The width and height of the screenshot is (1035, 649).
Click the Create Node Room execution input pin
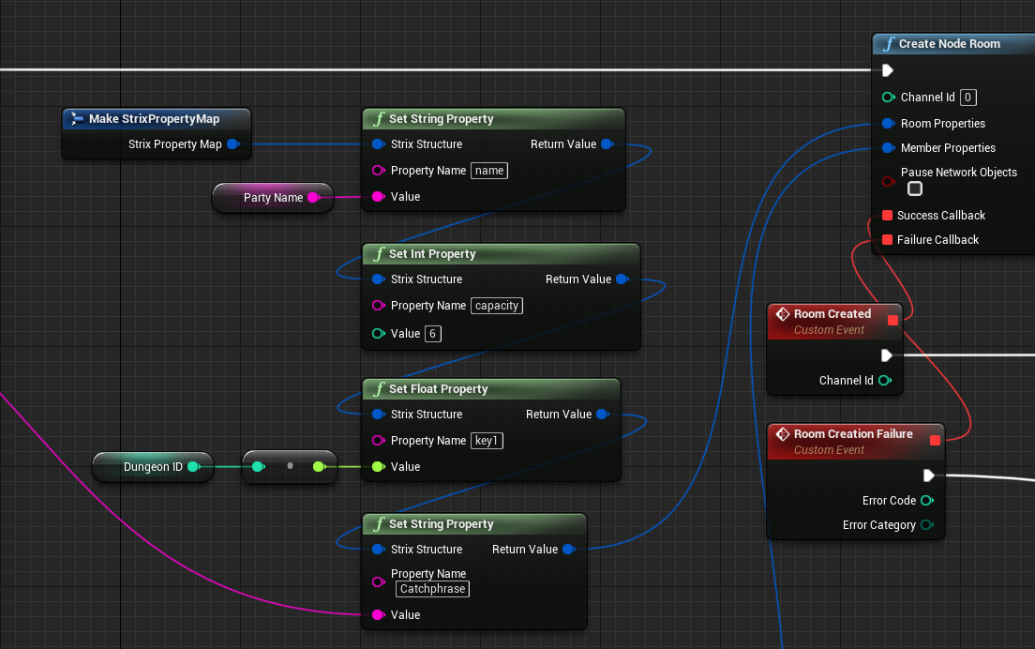(x=888, y=70)
